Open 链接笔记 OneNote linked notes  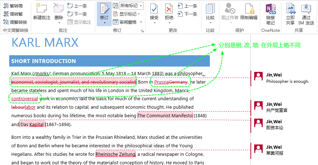[270, 14]
